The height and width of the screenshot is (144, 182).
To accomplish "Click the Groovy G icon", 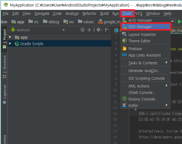I will pos(124,99).
